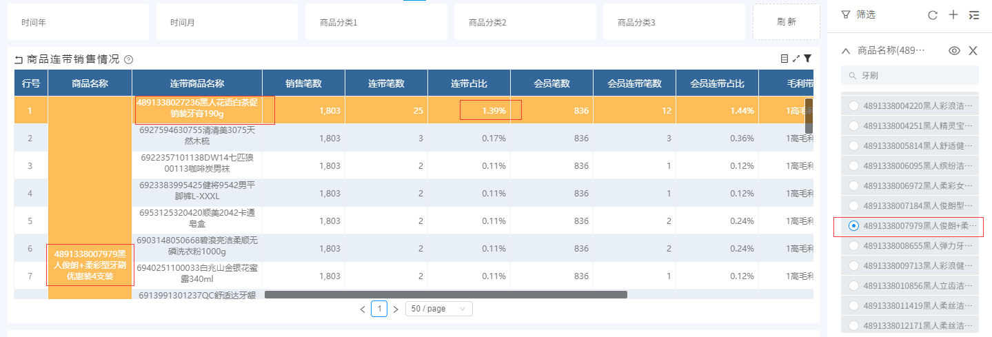992x337 pixels.
Task: Select the radio option 4891338004220黑人彩浪洁
Action: coord(854,105)
